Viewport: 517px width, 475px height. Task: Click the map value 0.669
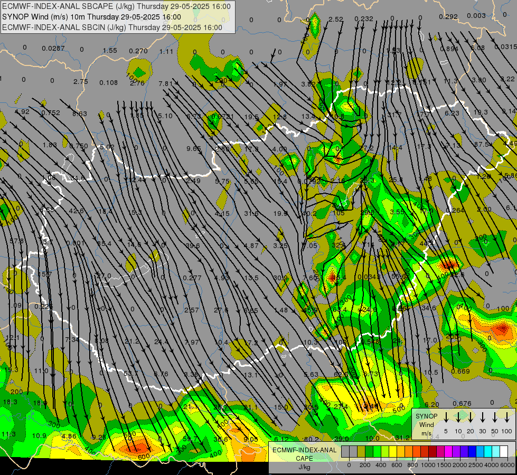[460, 371]
